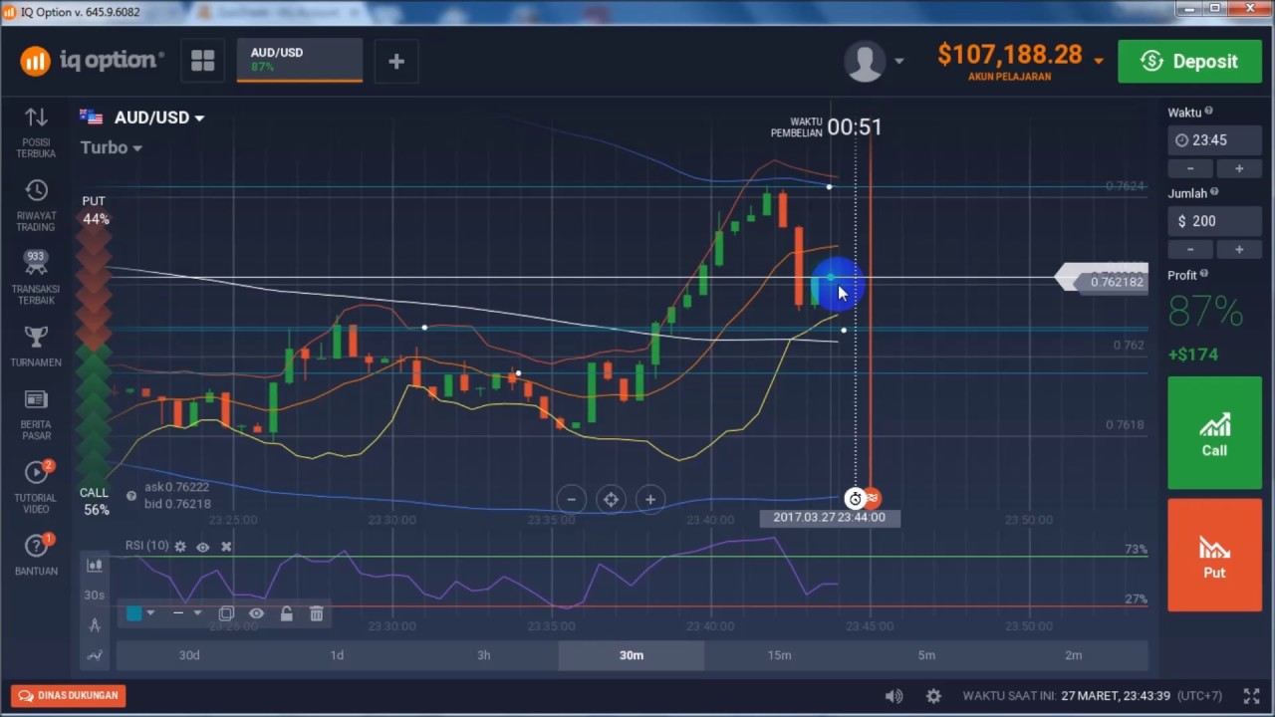Show the Jumlah help tooltip icon
Image resolution: width=1275 pixels, height=717 pixels.
click(1214, 192)
